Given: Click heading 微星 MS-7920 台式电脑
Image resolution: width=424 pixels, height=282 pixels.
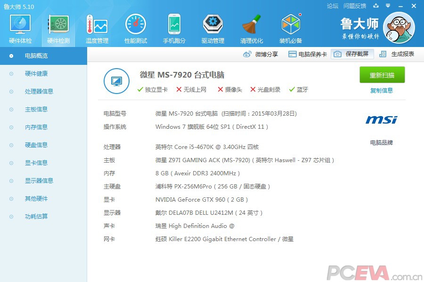Looking at the screenshot, I should click(x=182, y=75).
